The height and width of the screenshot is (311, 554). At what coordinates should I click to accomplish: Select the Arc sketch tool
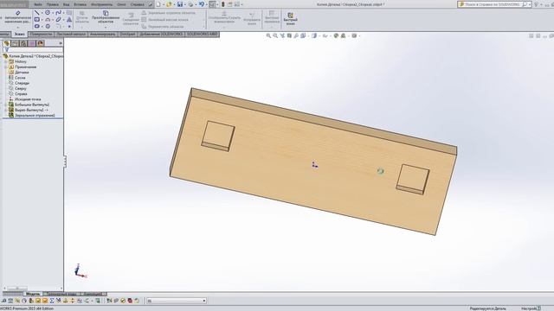pos(48,19)
